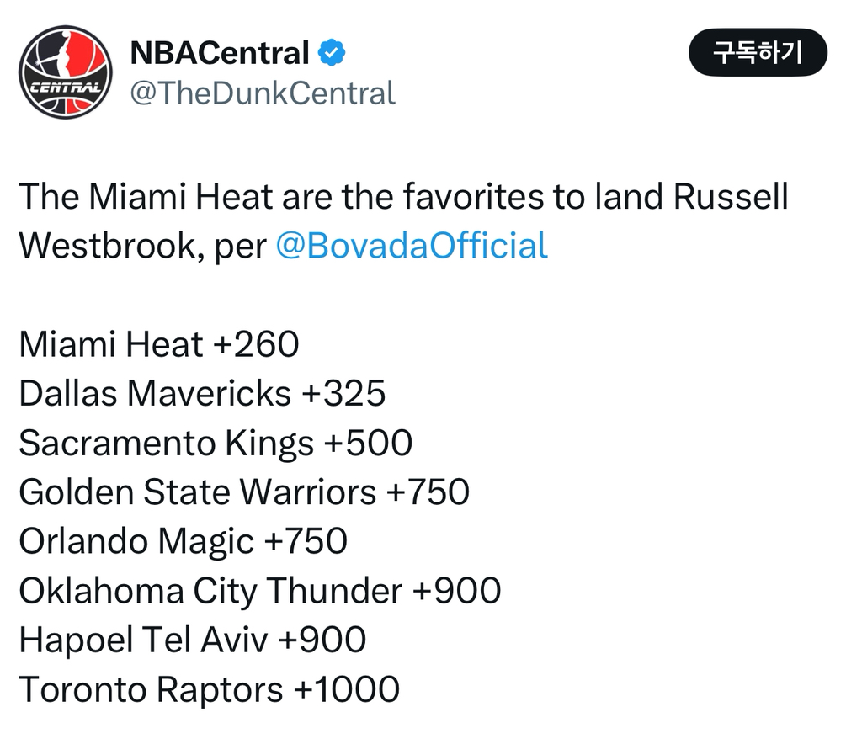The image size is (862, 744).
Task: Tap 'The Miami Heat are' opening text
Action: 147,197
